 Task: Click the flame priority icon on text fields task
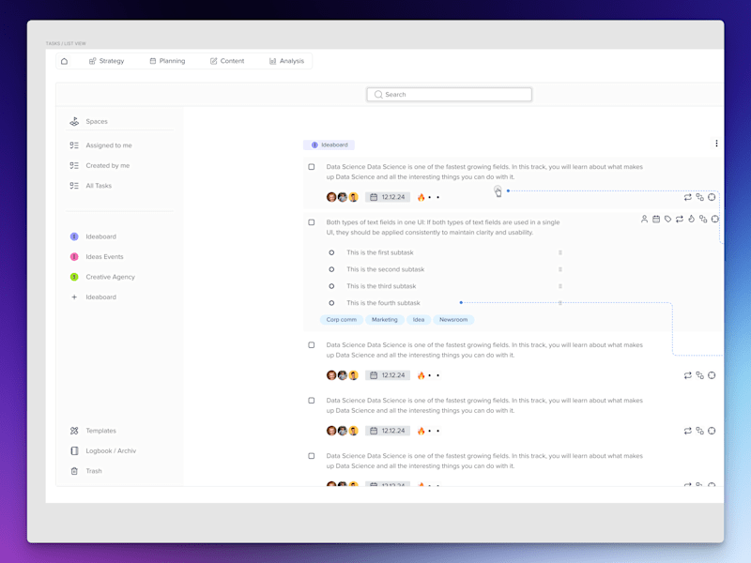click(x=692, y=220)
